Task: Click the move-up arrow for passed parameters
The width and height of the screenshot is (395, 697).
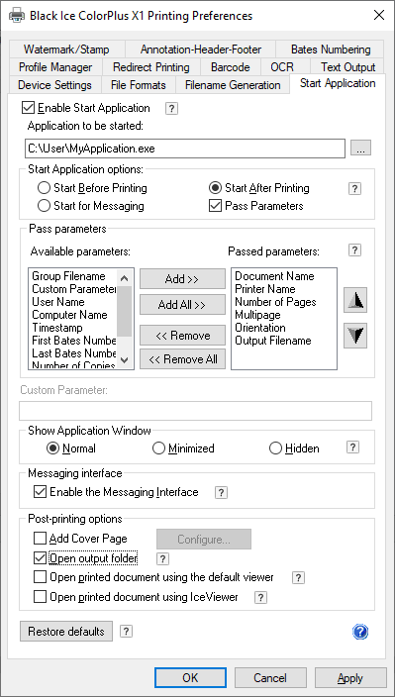Action: pyautogui.click(x=355, y=301)
